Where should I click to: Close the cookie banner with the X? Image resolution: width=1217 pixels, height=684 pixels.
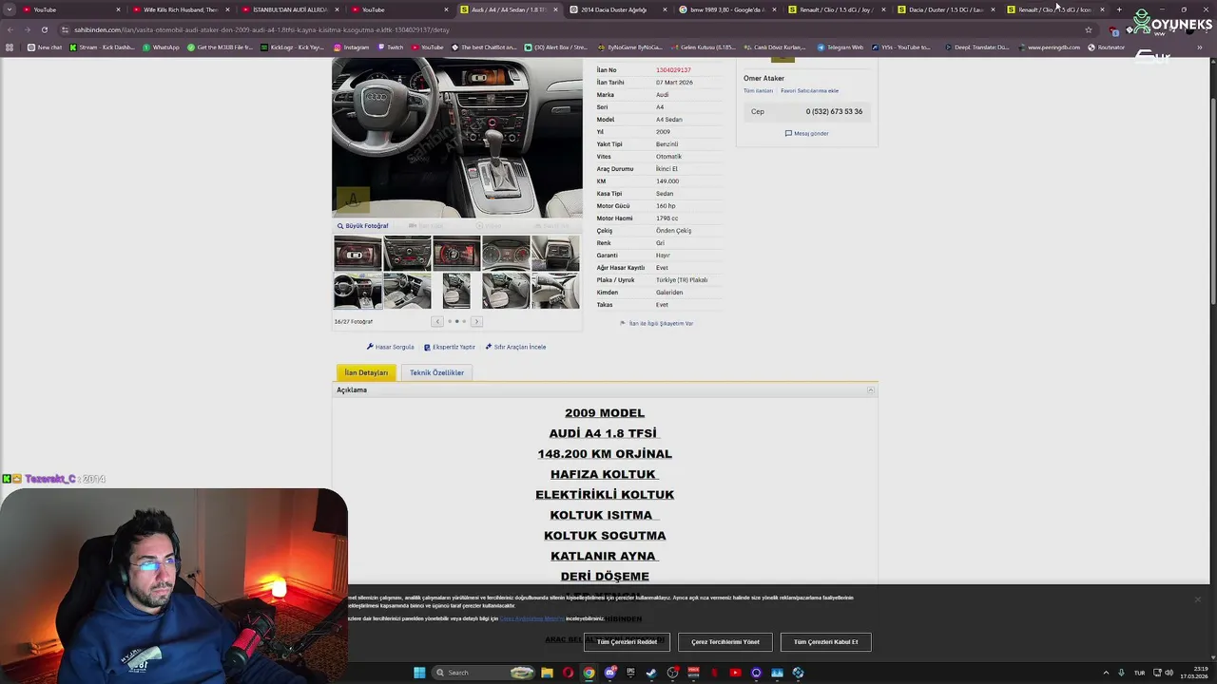click(1197, 599)
